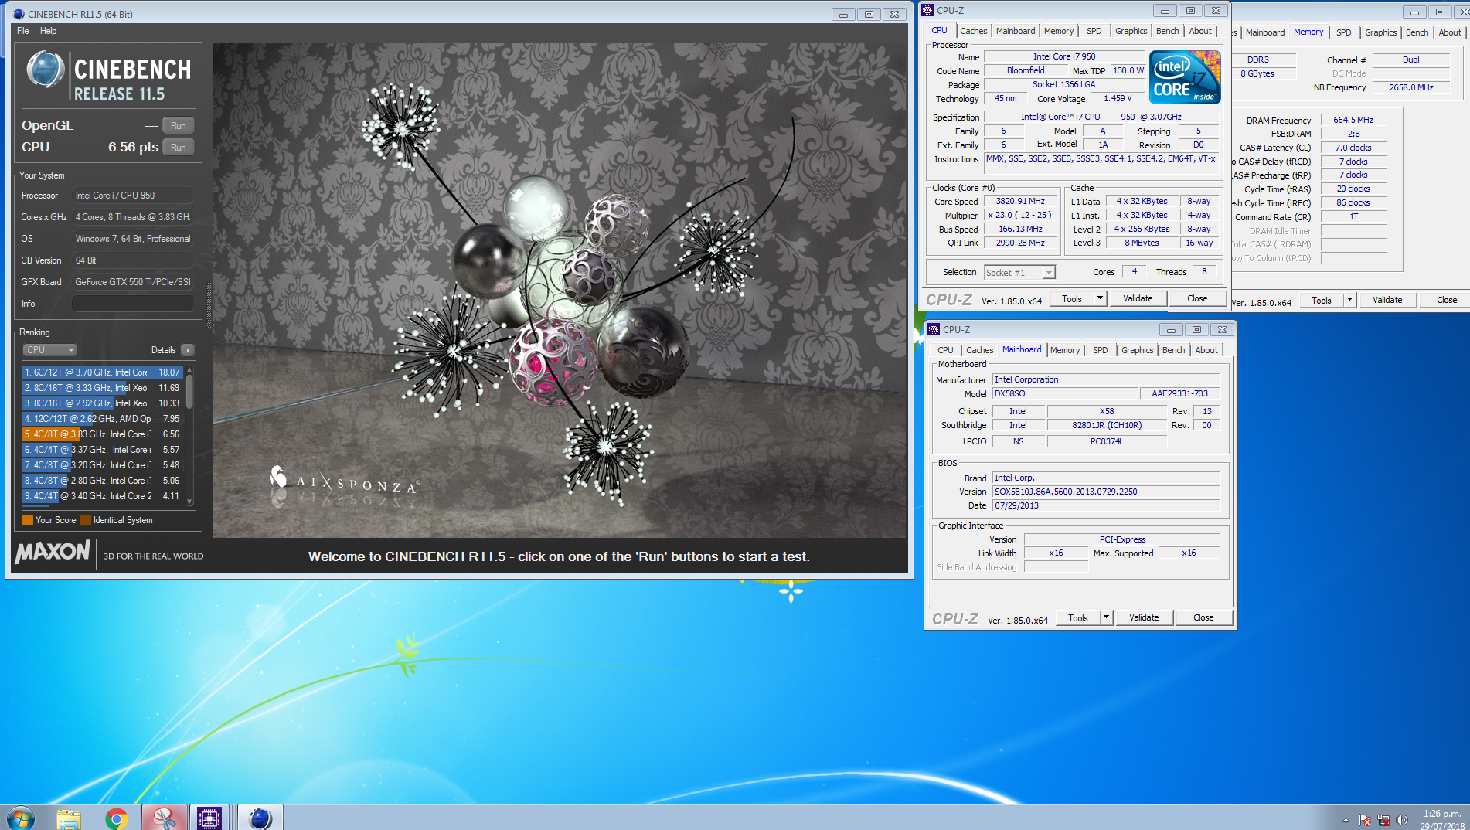The image size is (1470, 830).
Task: Click the Core Speed value 3820.91 MHz
Action: pyautogui.click(x=1020, y=201)
